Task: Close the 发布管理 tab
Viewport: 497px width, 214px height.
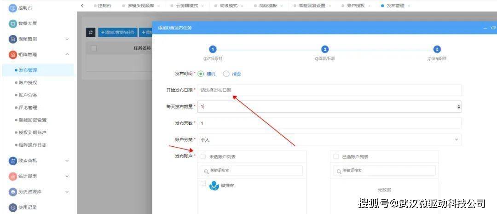Action: pyautogui.click(x=409, y=6)
